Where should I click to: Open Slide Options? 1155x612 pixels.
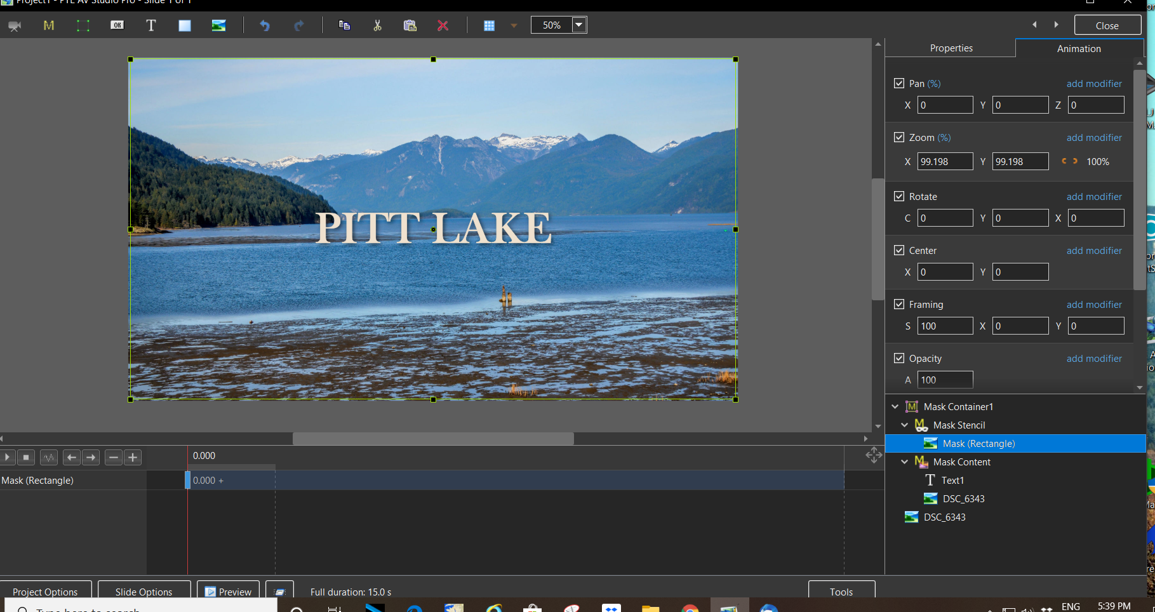click(144, 592)
